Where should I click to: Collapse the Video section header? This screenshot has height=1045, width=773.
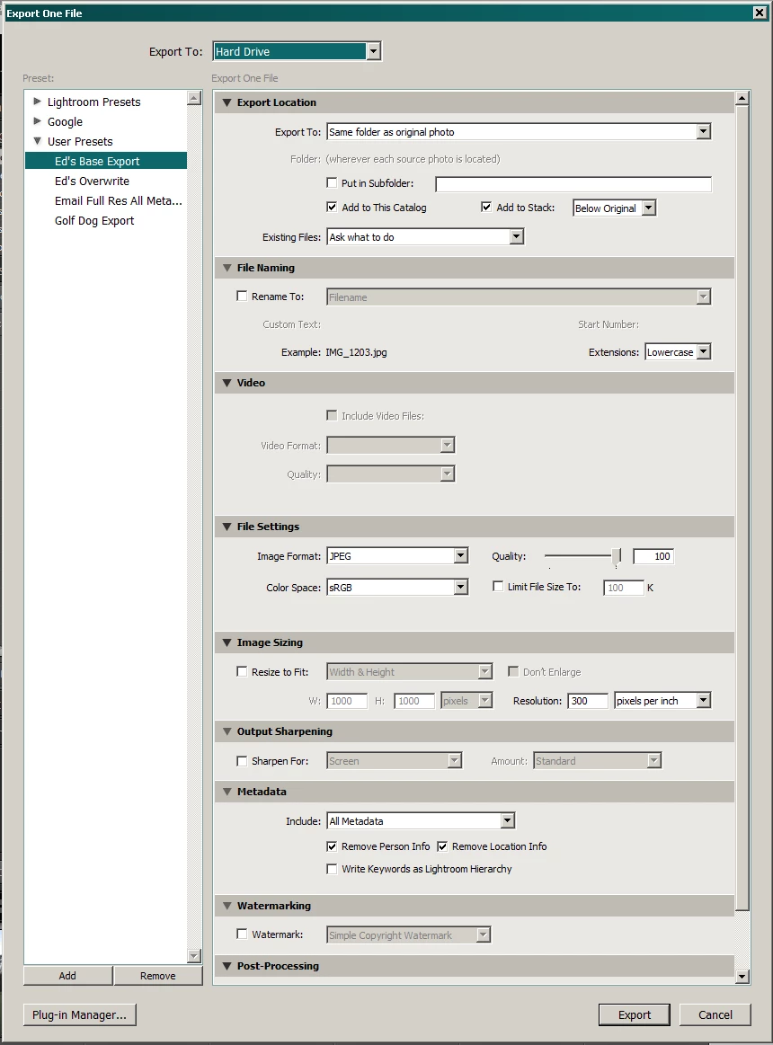click(227, 383)
